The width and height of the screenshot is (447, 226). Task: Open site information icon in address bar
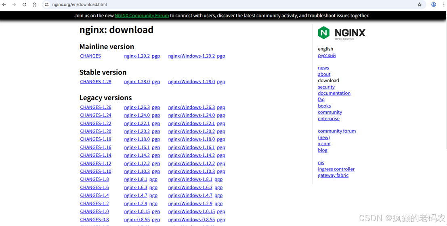(47, 4)
